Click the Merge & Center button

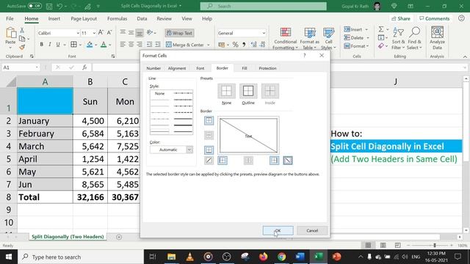pyautogui.click(x=185, y=45)
